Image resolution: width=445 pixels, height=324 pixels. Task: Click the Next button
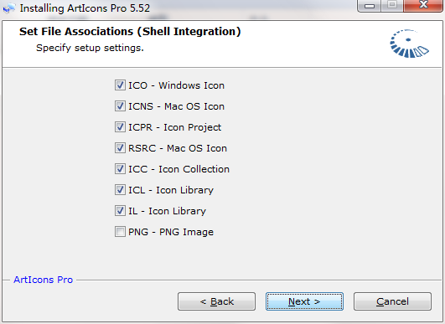point(304,301)
